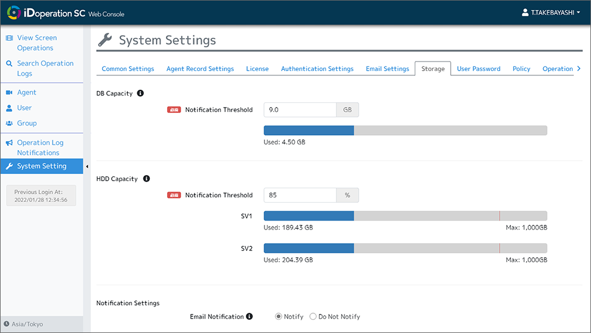This screenshot has height=333, width=591.
Task: Click the red required badge in HDD Capacity
Action: click(174, 195)
